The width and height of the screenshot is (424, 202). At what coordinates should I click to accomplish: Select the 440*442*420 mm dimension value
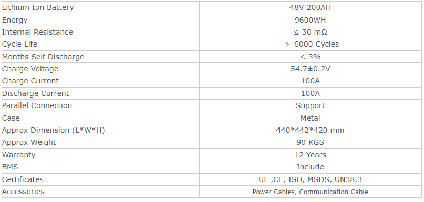[310, 130]
